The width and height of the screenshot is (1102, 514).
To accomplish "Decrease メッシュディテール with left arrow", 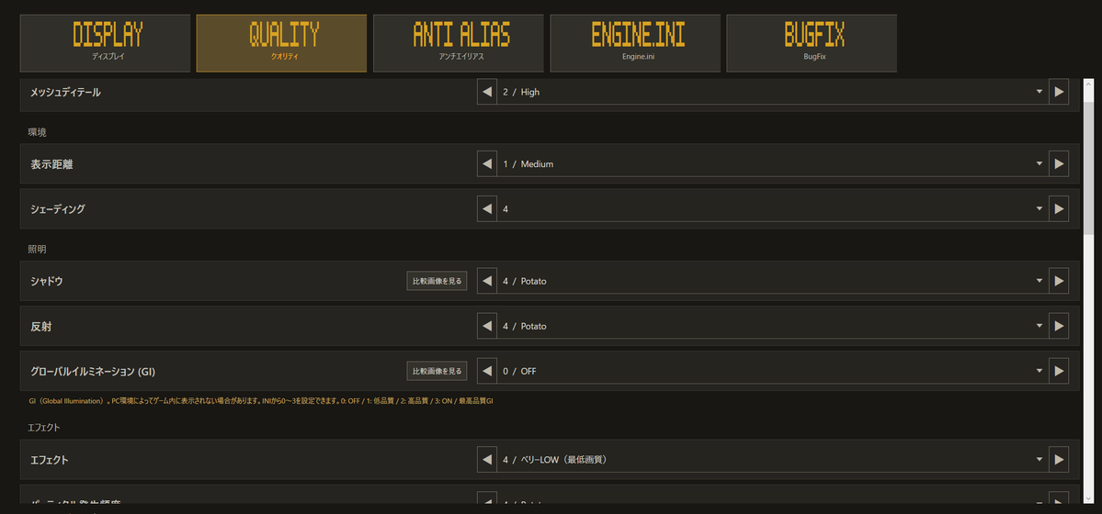I will coord(487,91).
